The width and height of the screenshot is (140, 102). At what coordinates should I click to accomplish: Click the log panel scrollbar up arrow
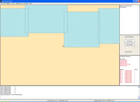pos(139,87)
